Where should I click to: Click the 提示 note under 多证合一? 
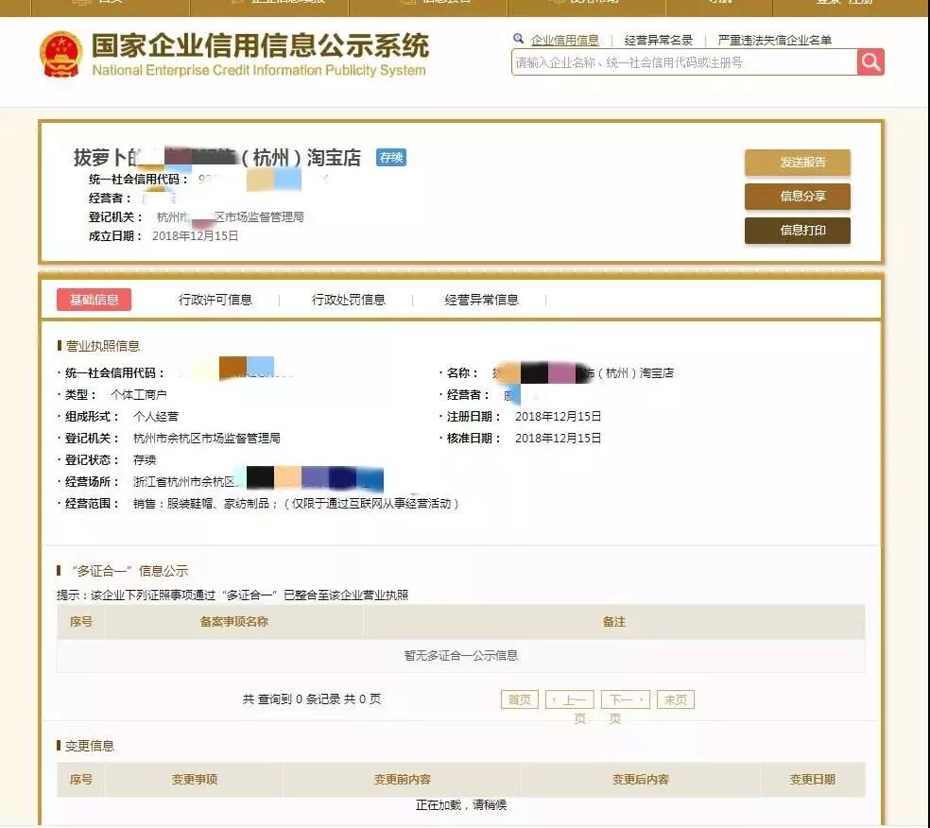tap(232, 595)
